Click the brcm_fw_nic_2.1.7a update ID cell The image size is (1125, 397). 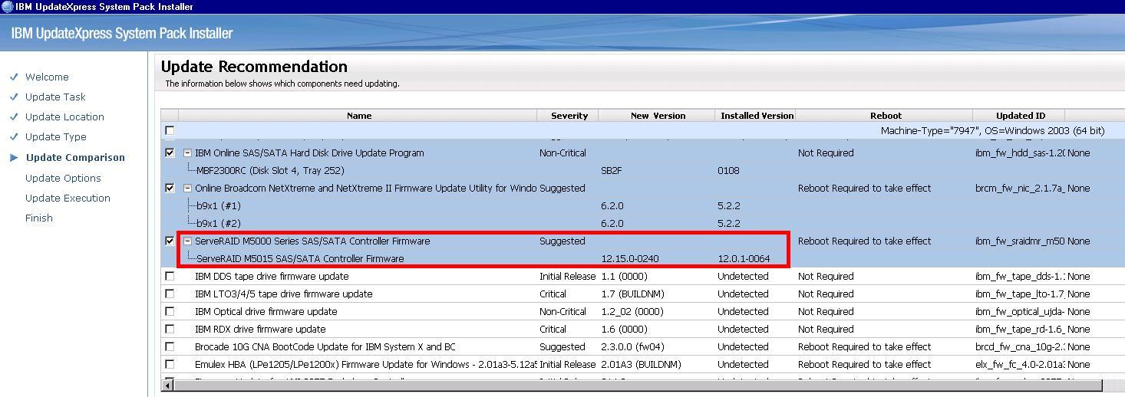click(1020, 188)
